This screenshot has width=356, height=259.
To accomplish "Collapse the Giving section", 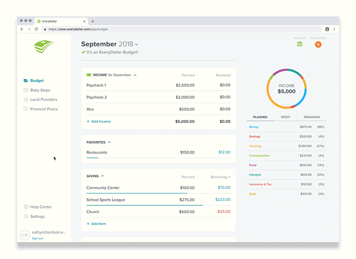I will (102, 176).
